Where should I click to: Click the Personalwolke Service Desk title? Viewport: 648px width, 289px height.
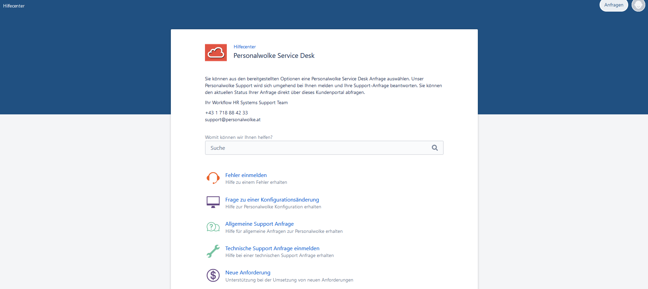pyautogui.click(x=274, y=56)
